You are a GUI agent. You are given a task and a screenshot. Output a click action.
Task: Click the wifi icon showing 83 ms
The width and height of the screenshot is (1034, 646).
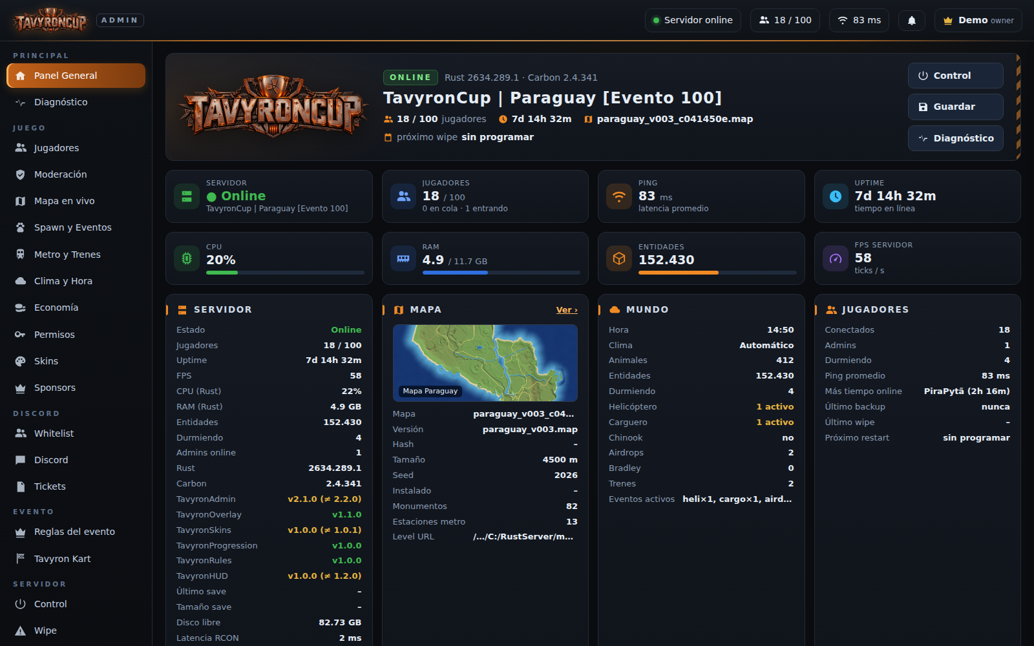pyautogui.click(x=843, y=21)
